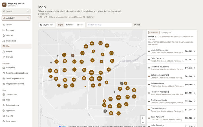Expand the Brightwater Foods row chevron
The height and width of the screenshot is (127, 203).
tap(195, 101)
